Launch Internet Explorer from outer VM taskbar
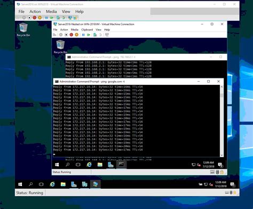Image resolution: width=253 pixels, height=209 pixels. (52, 184)
